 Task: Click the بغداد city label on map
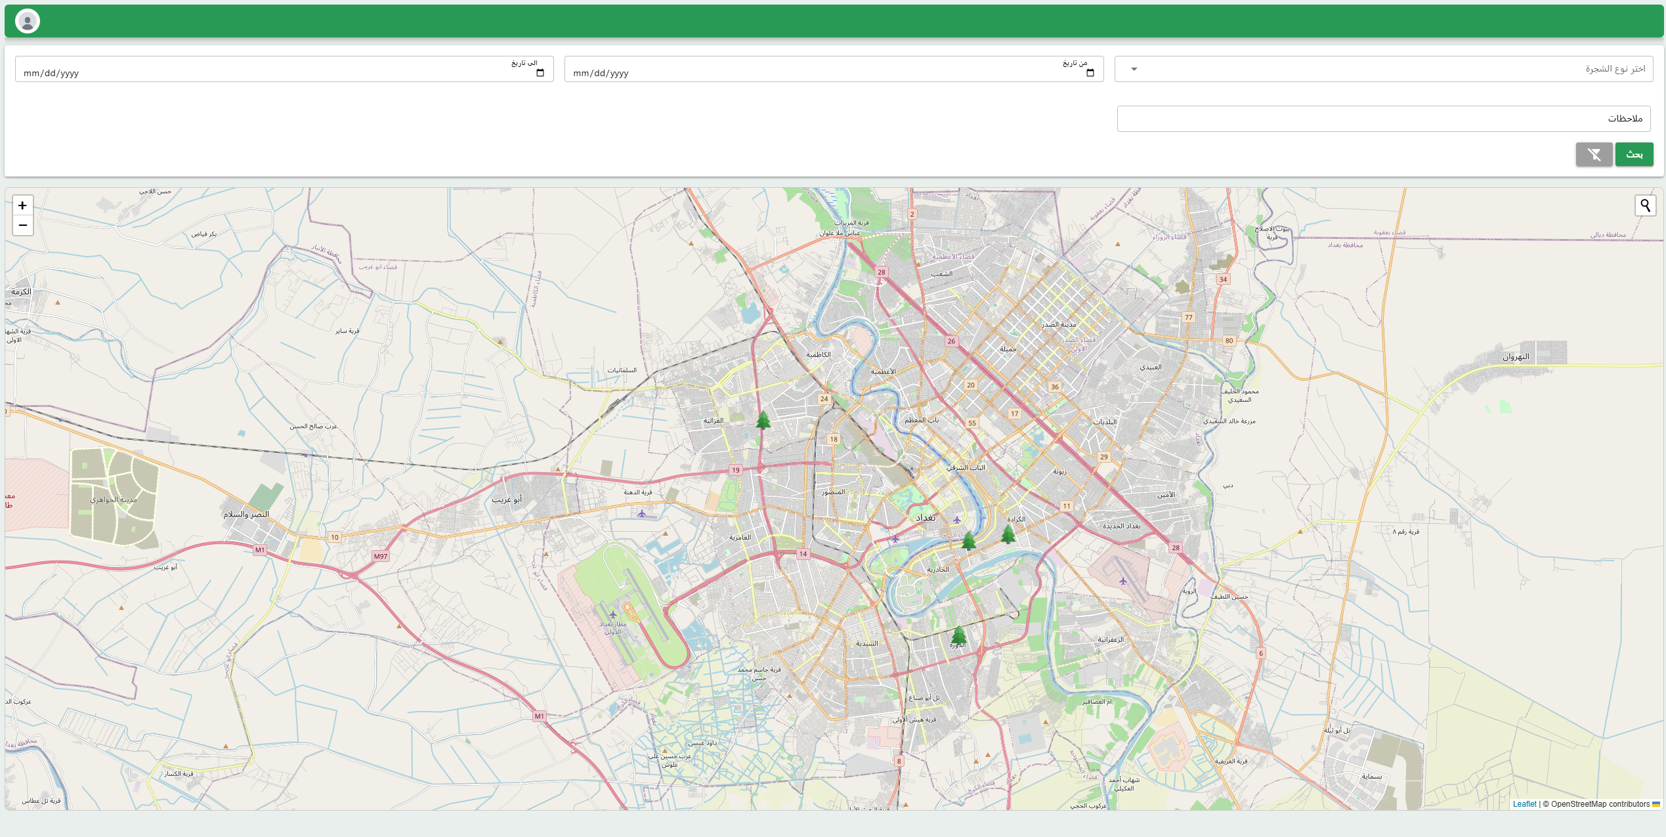926,518
